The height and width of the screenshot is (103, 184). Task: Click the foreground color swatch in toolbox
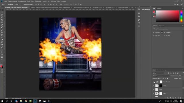tap(1, 66)
